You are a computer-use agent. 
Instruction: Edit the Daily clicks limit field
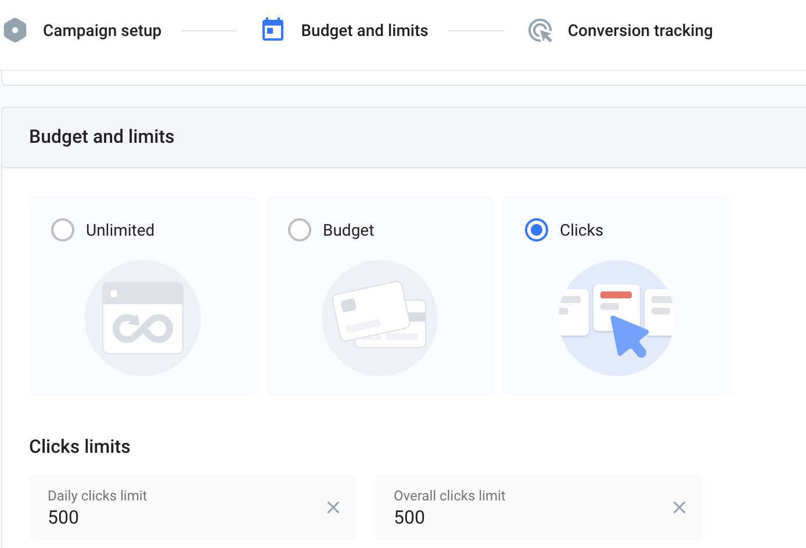pyautogui.click(x=174, y=517)
